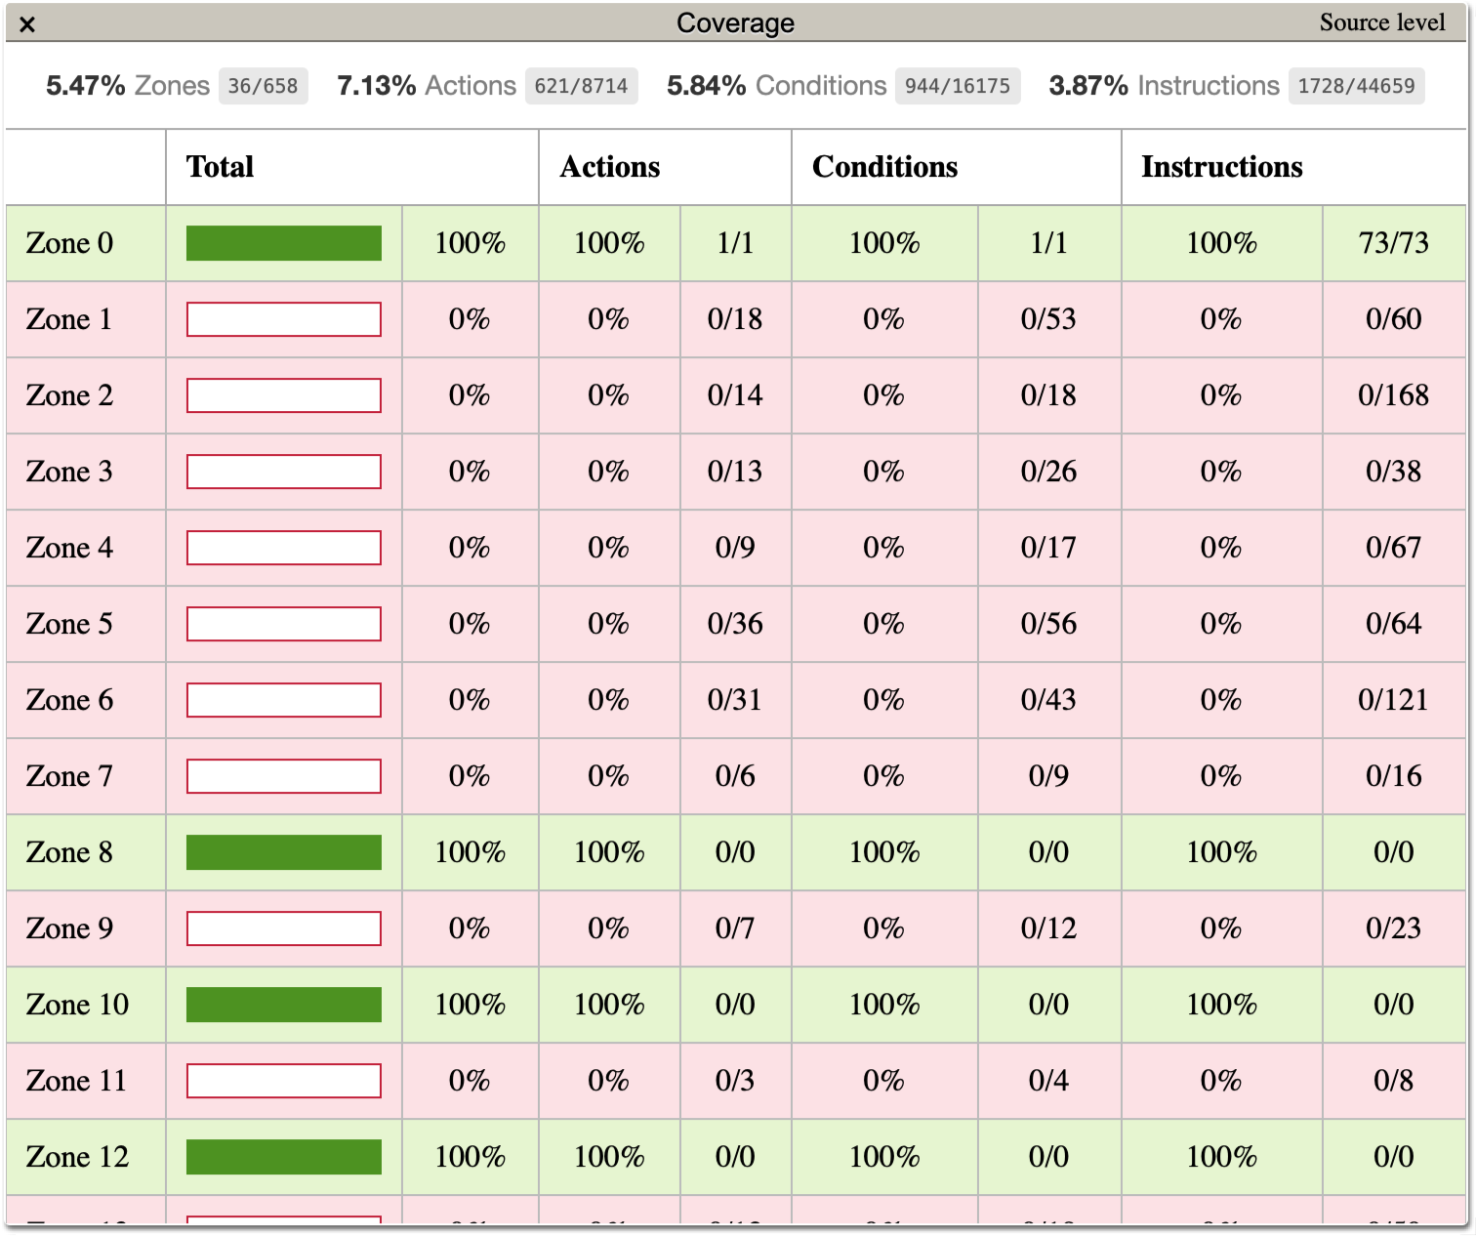This screenshot has height=1236, width=1476.
Task: Select the 0/9 actions cell in Zone 4
Action: [735, 548]
